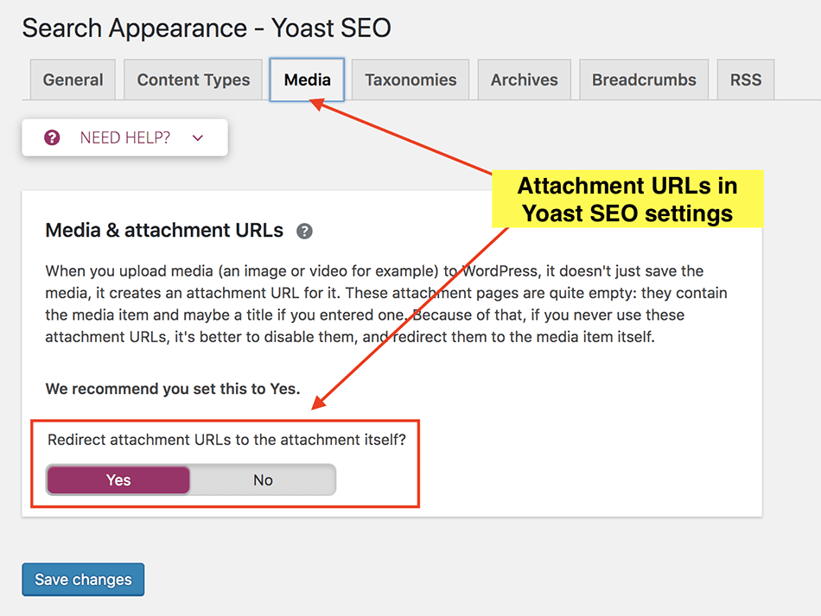Select the Media tab

point(307,79)
